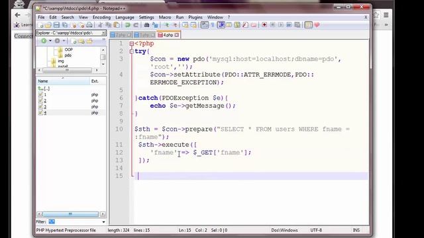Click green Explorer back button
Image resolution: width=424 pixels, height=238 pixels.
44,41
